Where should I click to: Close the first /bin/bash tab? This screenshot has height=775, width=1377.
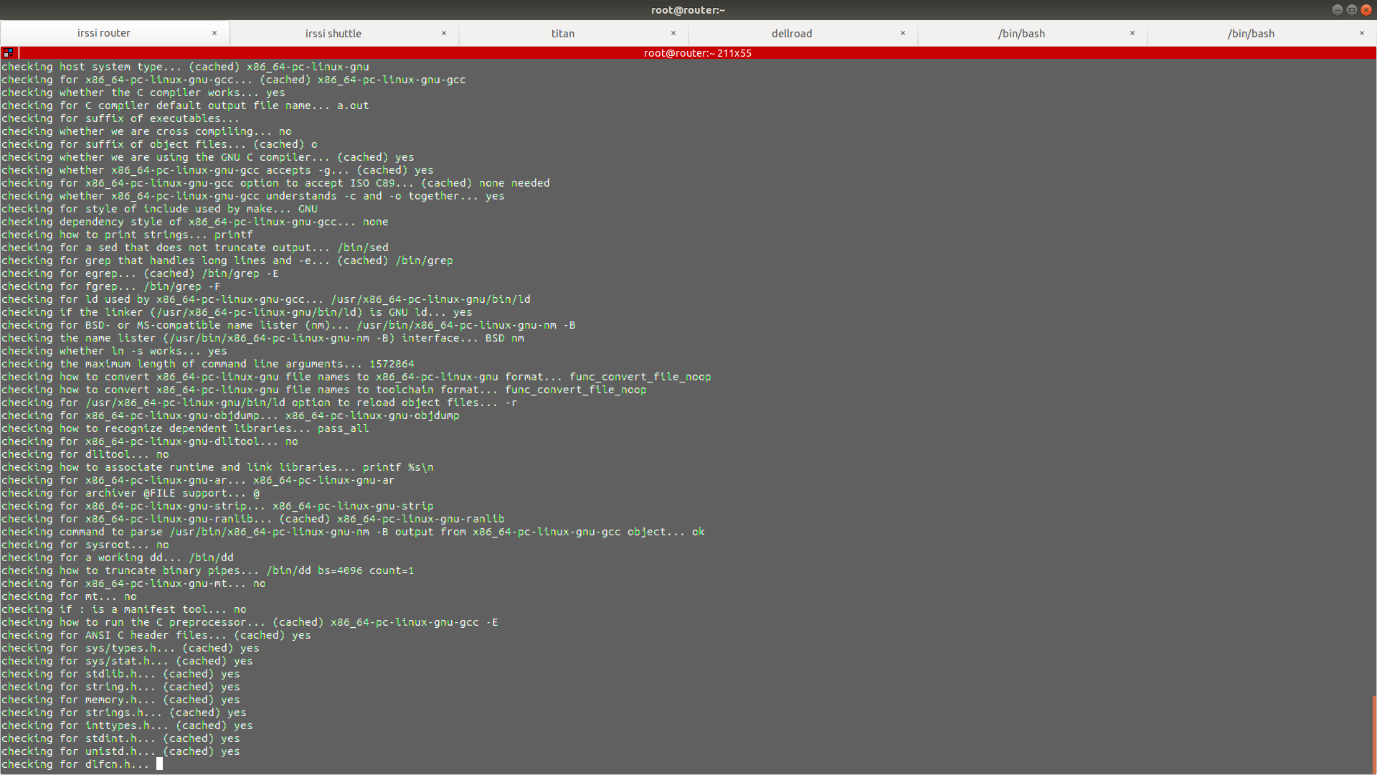(x=1132, y=33)
